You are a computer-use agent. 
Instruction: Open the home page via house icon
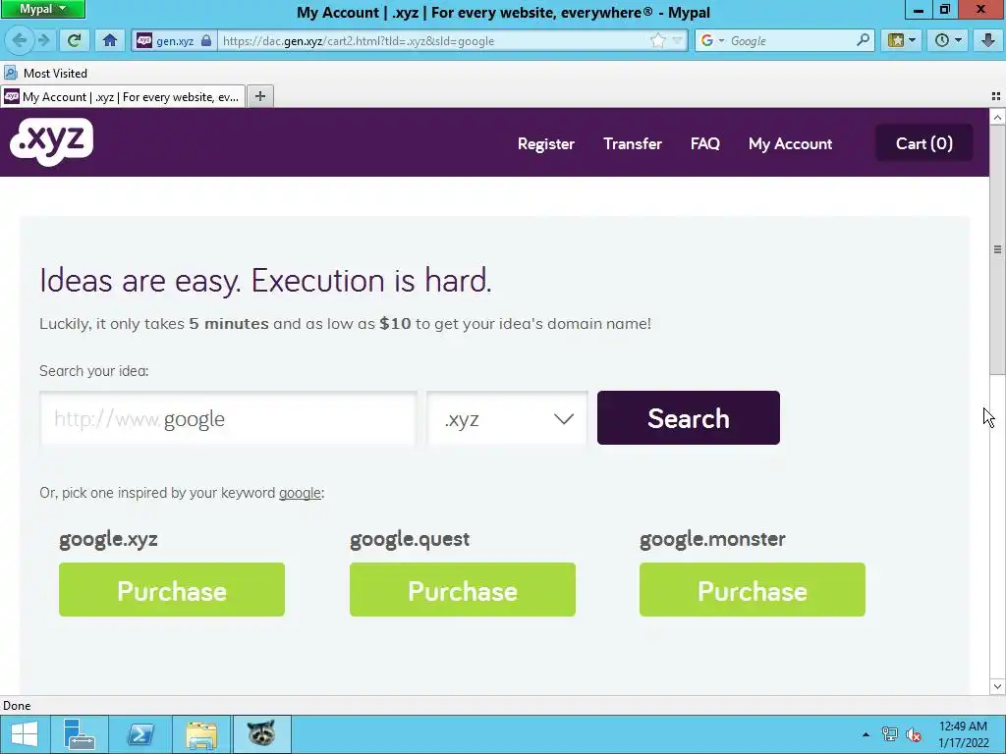110,40
